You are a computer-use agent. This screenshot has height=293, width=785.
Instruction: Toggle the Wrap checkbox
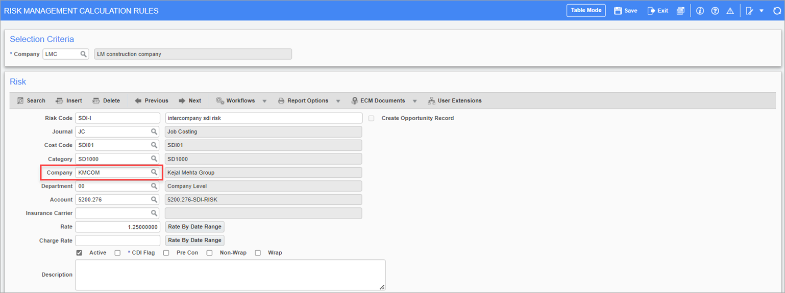pyautogui.click(x=258, y=253)
